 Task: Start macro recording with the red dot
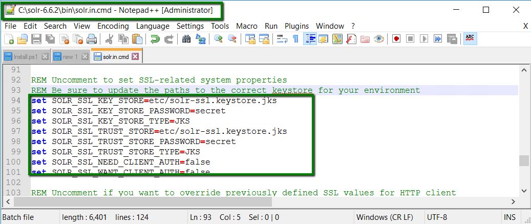point(396,39)
